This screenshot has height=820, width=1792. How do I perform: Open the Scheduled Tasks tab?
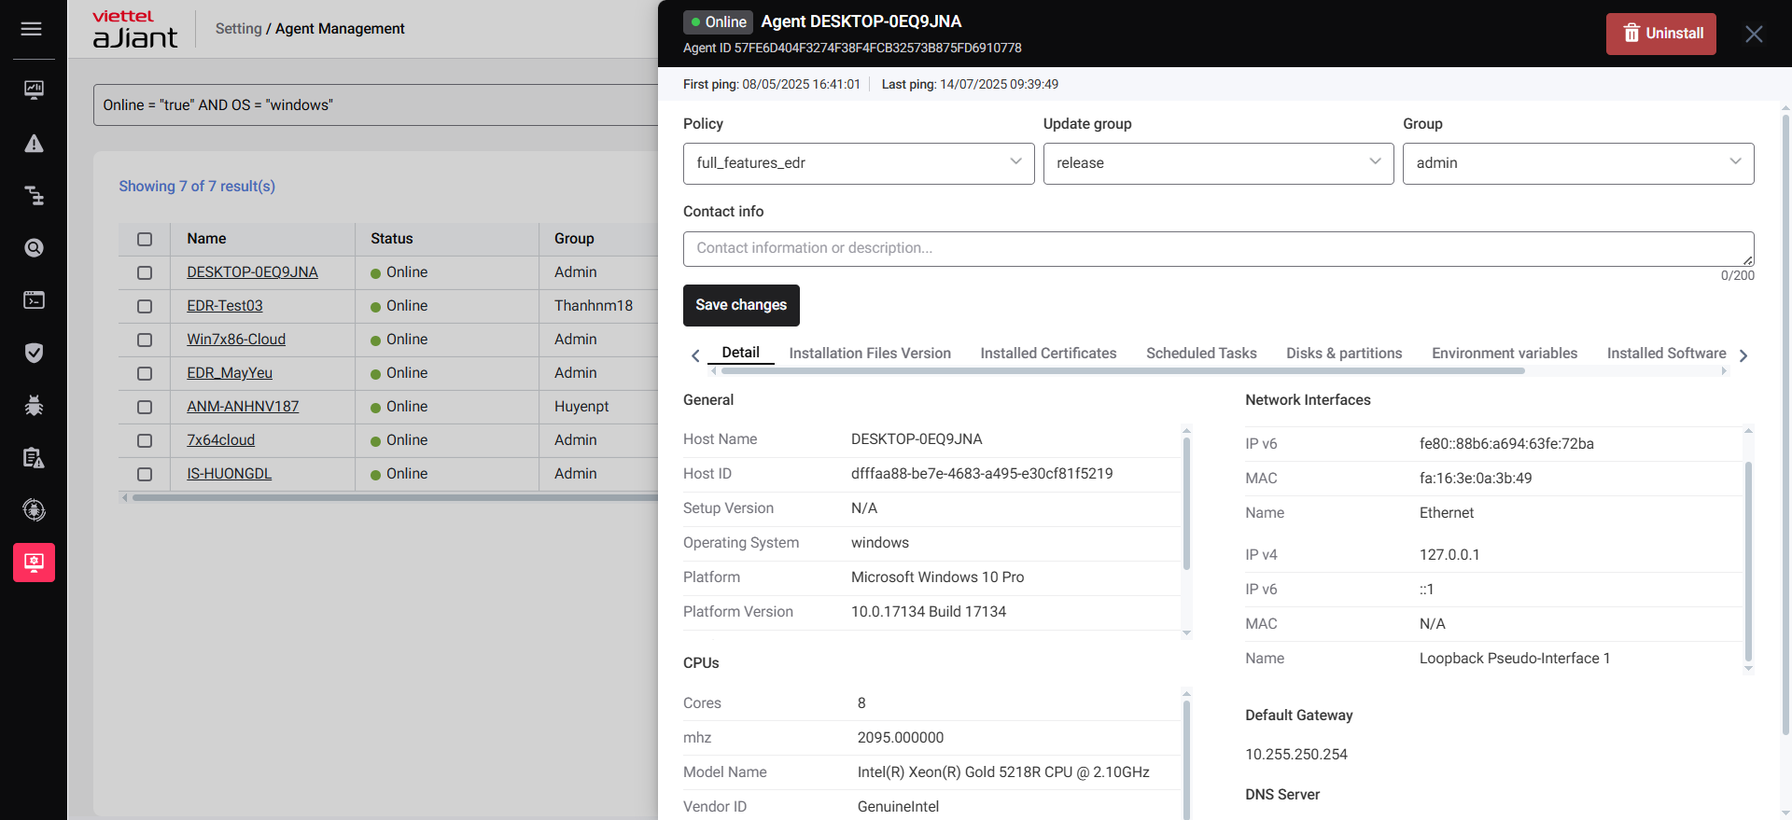pos(1201,354)
